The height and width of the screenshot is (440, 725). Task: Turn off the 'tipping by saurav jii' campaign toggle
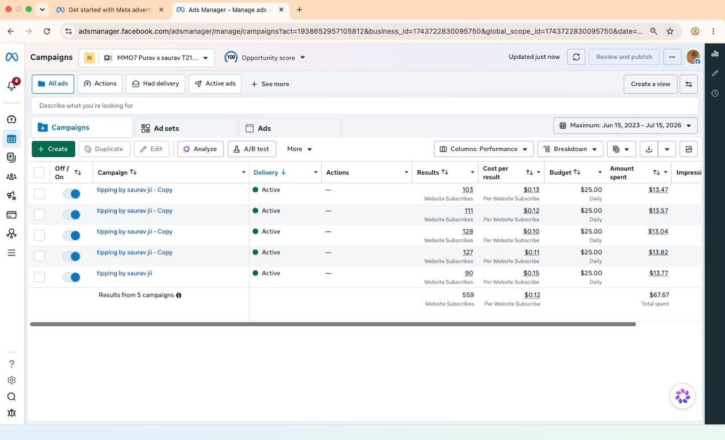[x=71, y=277]
